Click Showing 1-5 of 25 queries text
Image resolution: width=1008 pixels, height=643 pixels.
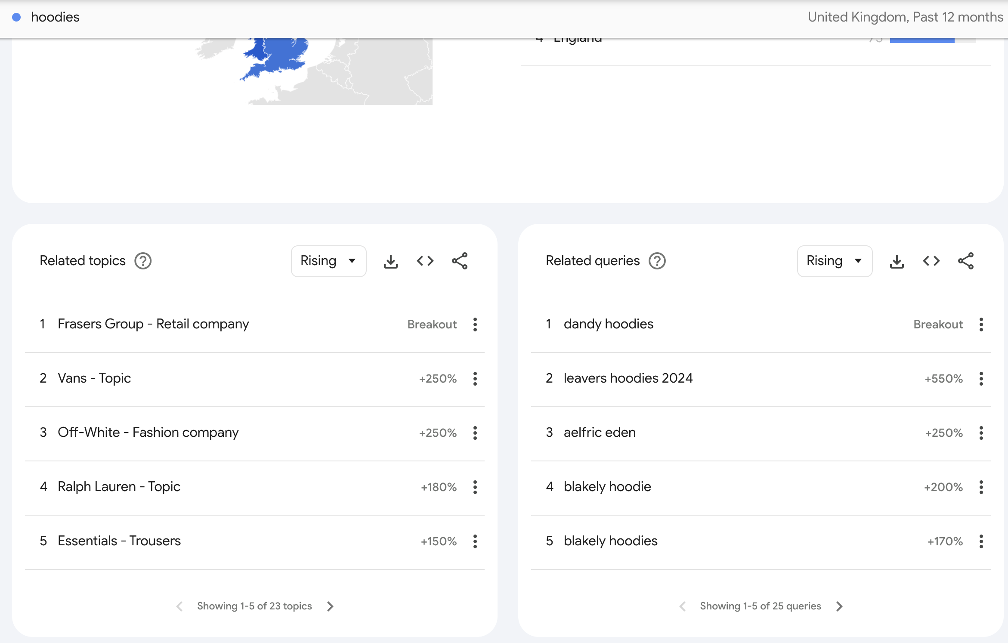click(x=761, y=606)
